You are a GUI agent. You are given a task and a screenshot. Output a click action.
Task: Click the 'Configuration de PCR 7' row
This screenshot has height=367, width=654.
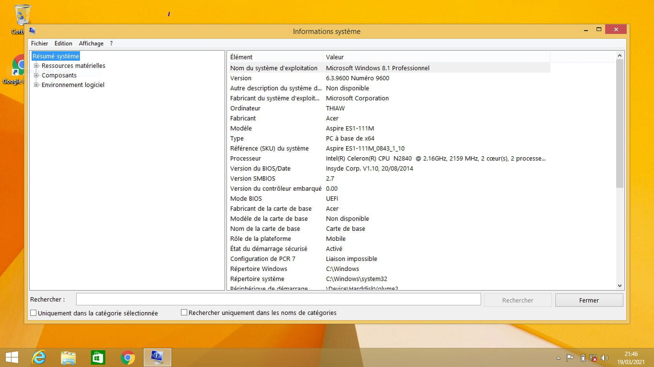(x=390, y=259)
